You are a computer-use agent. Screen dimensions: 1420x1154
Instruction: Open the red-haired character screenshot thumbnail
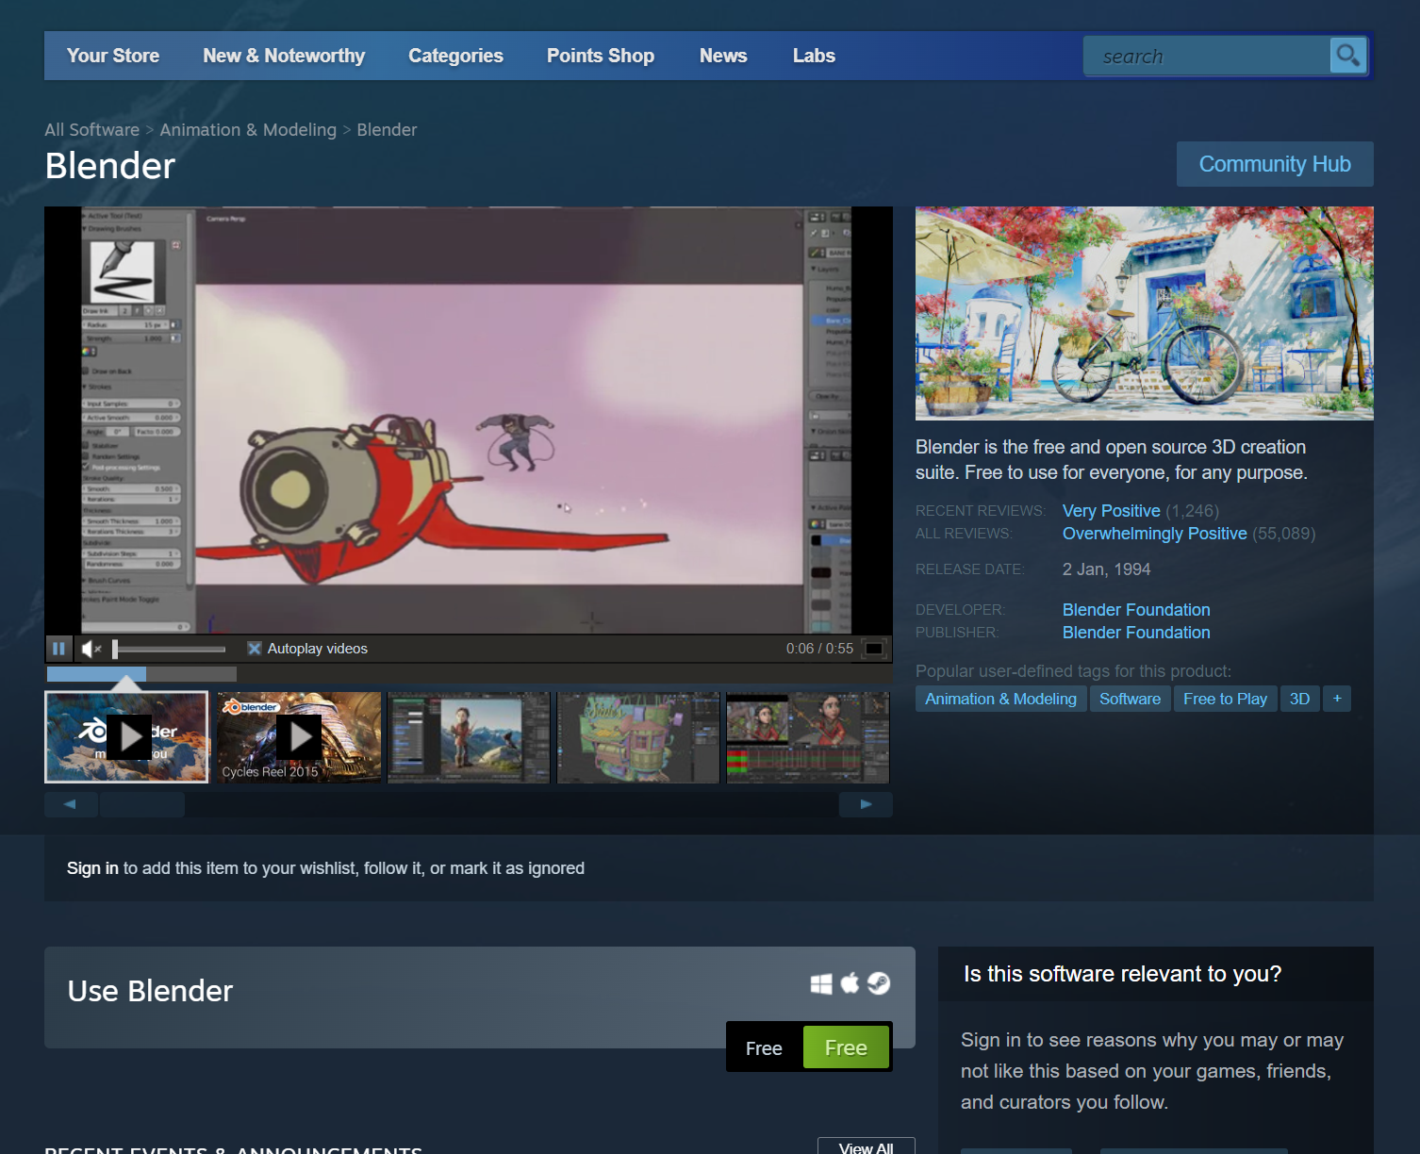pos(808,737)
